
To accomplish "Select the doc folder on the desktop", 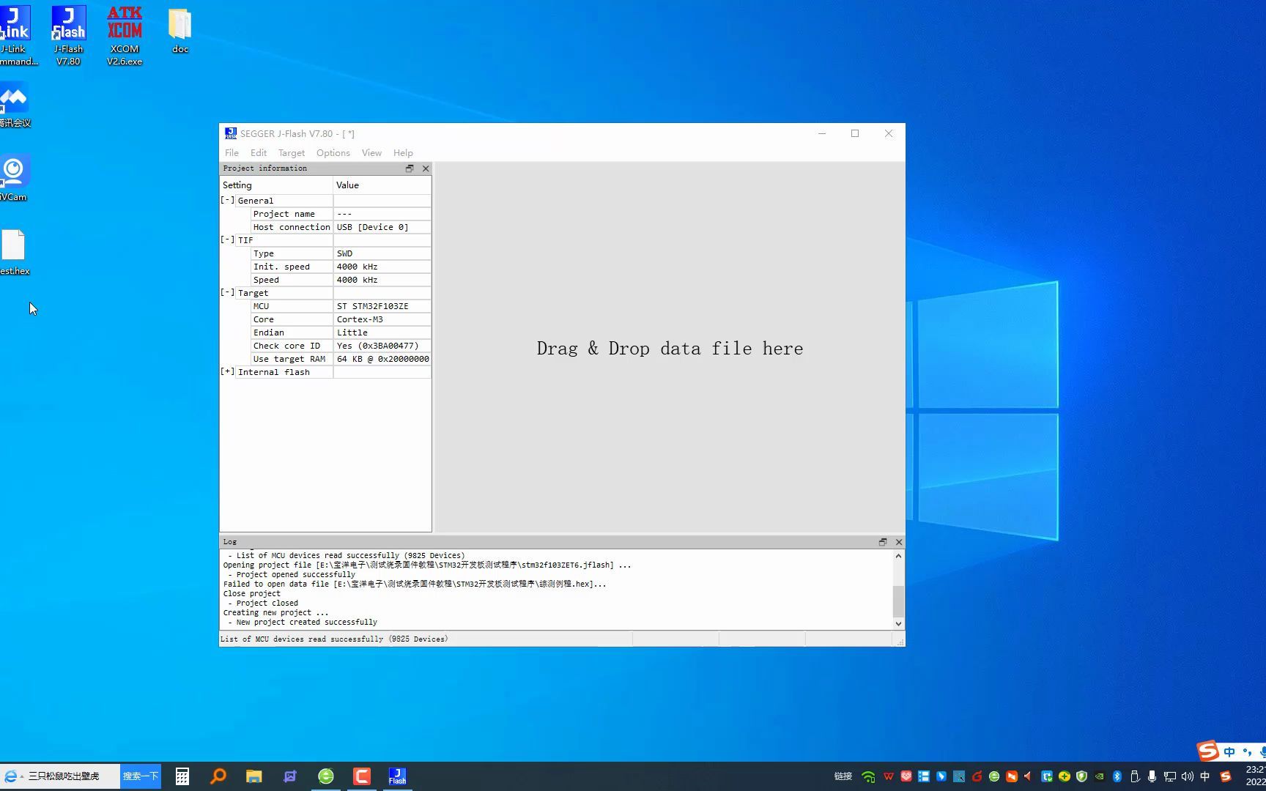I will 180,31.
